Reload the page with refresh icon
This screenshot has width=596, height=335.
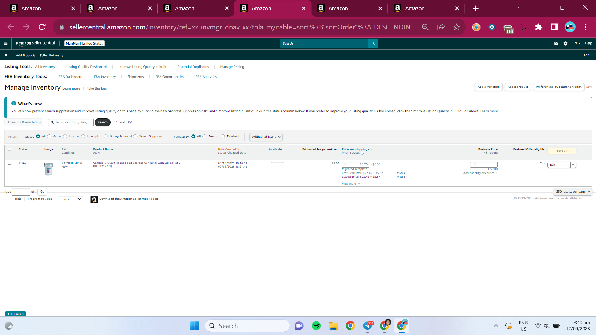[42, 27]
